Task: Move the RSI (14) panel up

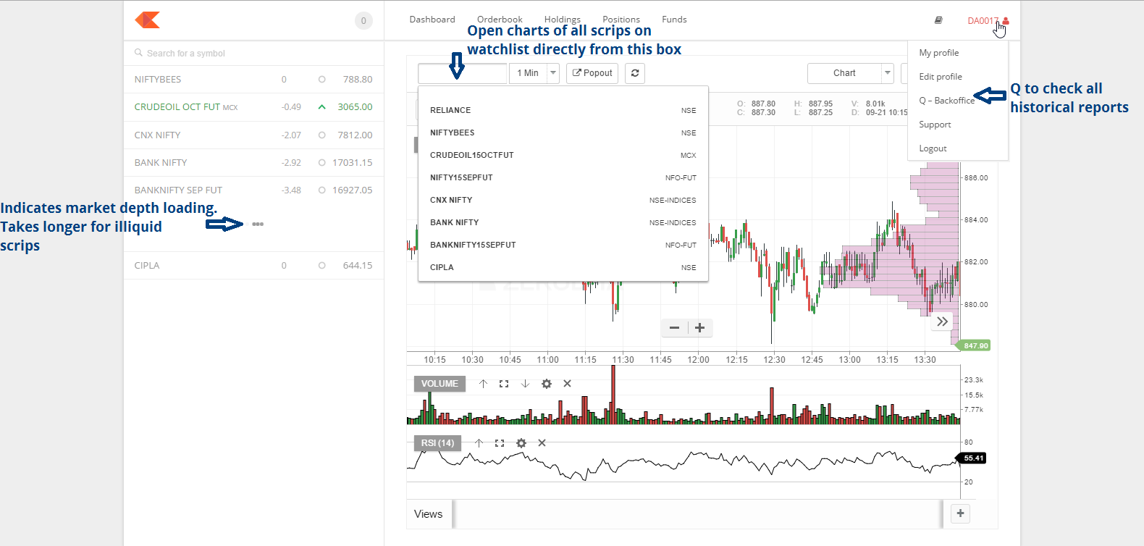Action: tap(479, 443)
